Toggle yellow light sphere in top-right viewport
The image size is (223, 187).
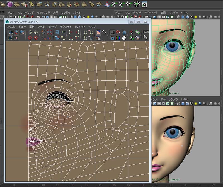pos(196,17)
